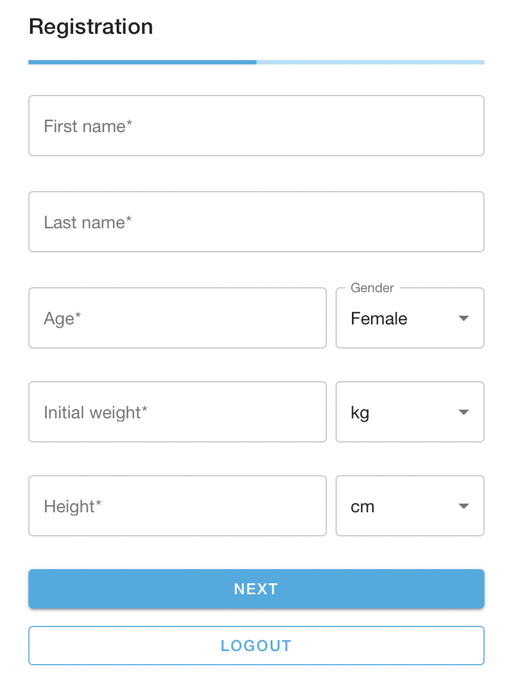Click the arrow icon in Gender selector
This screenshot has height=686, width=514.
point(464,318)
